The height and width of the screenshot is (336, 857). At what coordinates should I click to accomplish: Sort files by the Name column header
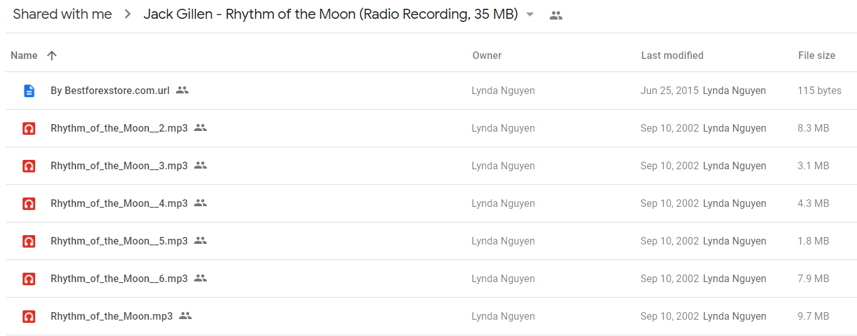click(24, 55)
